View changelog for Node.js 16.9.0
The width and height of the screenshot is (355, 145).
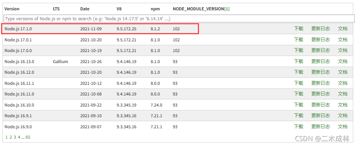coord(320,127)
